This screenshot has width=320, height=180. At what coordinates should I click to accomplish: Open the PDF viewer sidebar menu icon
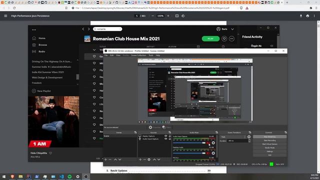(x=5, y=15)
